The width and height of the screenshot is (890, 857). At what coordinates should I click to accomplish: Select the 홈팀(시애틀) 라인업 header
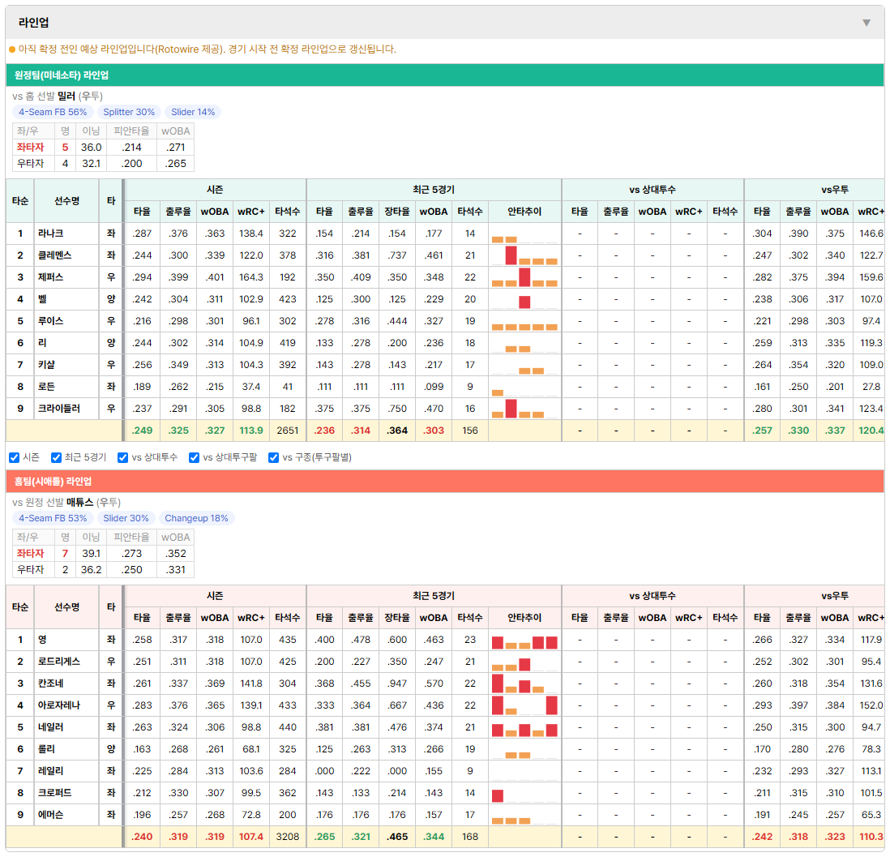(x=445, y=481)
